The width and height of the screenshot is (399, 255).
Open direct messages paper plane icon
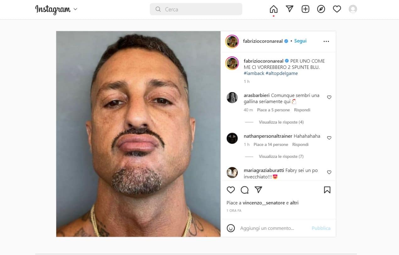[290, 9]
